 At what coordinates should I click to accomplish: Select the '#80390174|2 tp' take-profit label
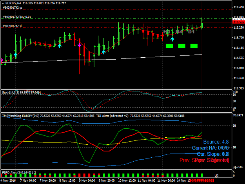click(x=12, y=7)
